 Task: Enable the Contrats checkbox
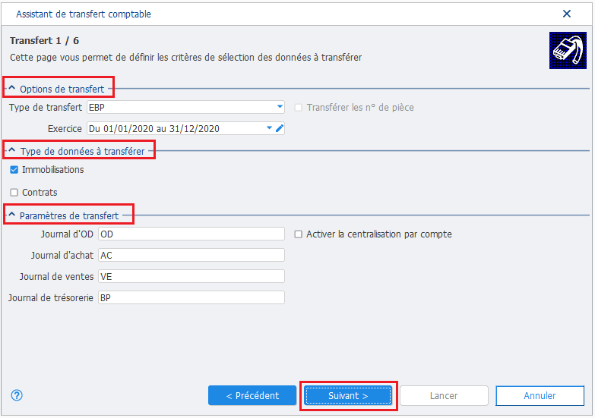(x=14, y=193)
